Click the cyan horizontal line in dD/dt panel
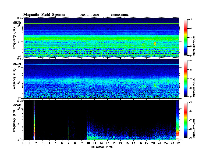This screenshot has width=213, height=164. pos(101,65)
